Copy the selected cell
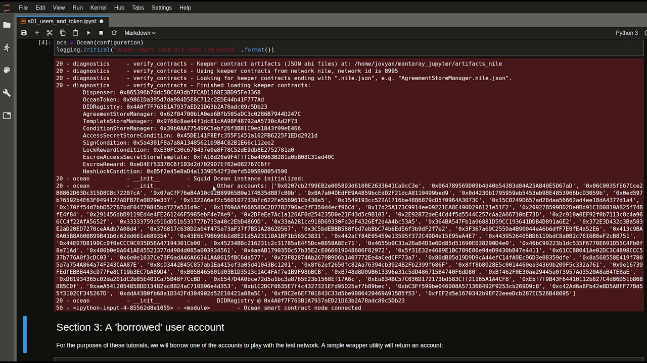The height and width of the screenshot is (363, 647). click(x=63, y=33)
